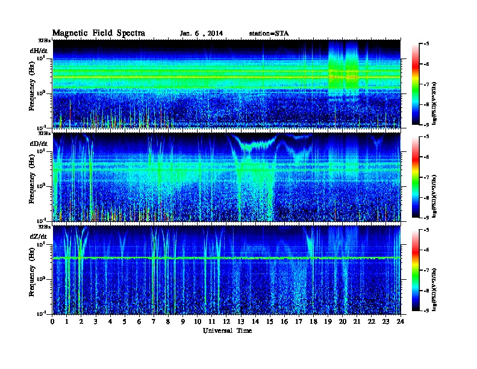Click the "dD/dt" panel label
Viewport: 477px width, 369px height.
39,143
